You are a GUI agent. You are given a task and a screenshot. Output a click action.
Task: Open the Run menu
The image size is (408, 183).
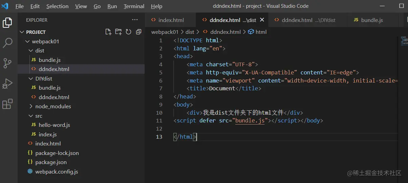112,6
